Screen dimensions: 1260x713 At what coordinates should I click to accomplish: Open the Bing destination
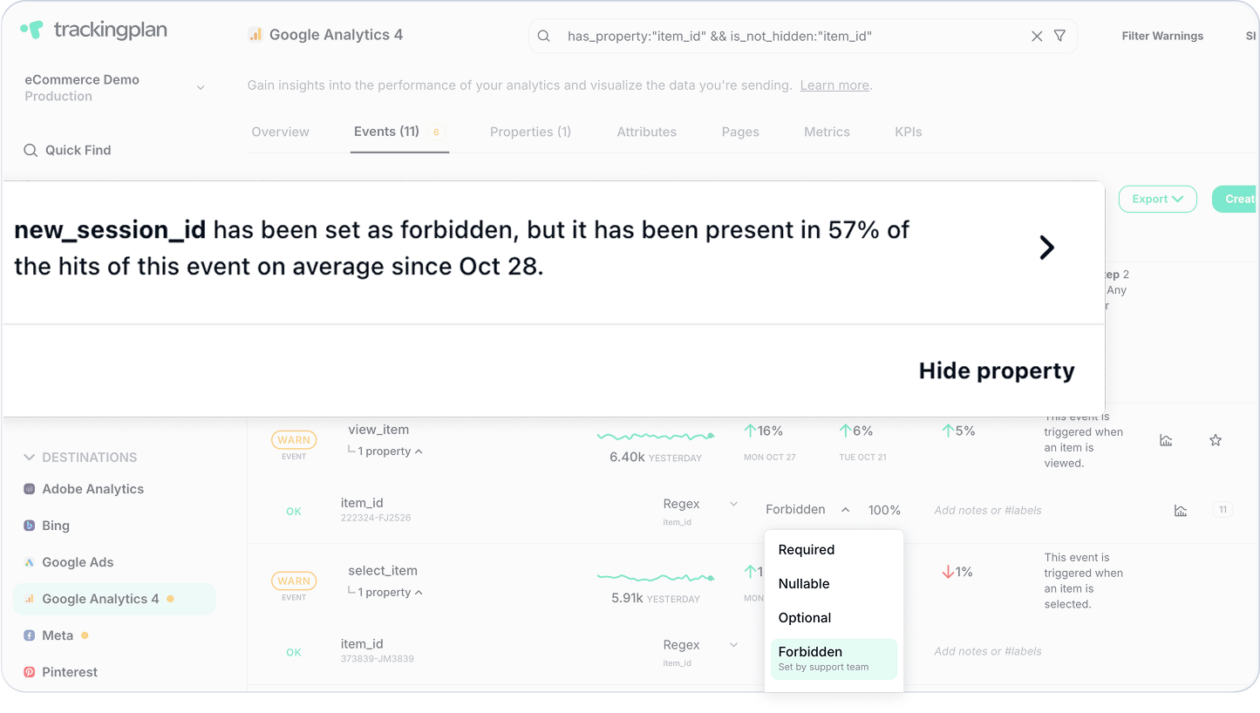[x=56, y=526]
